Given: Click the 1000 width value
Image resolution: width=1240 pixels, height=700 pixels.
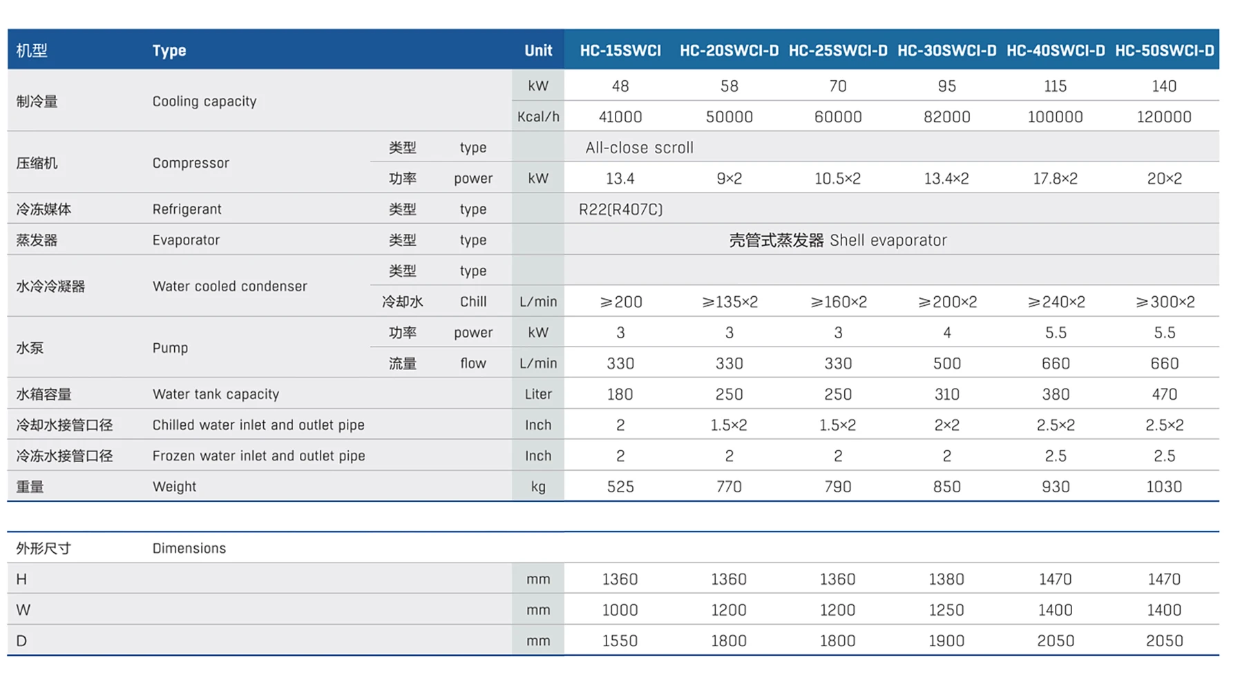Looking at the screenshot, I should click(620, 610).
